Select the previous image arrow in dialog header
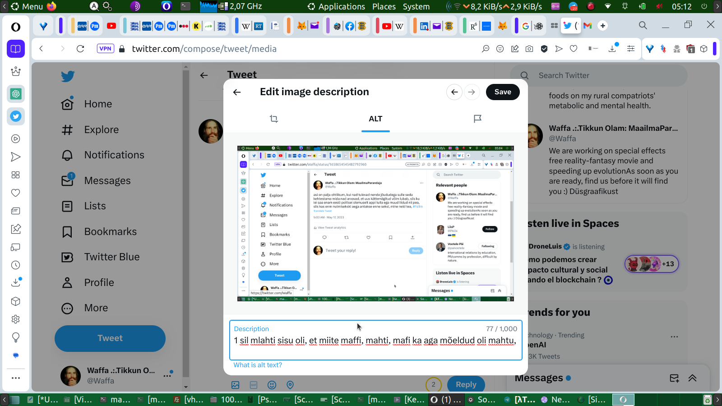The width and height of the screenshot is (722, 406). click(x=454, y=92)
